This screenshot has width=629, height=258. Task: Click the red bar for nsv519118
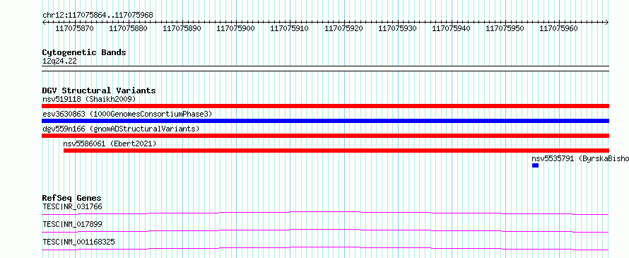tap(325, 106)
